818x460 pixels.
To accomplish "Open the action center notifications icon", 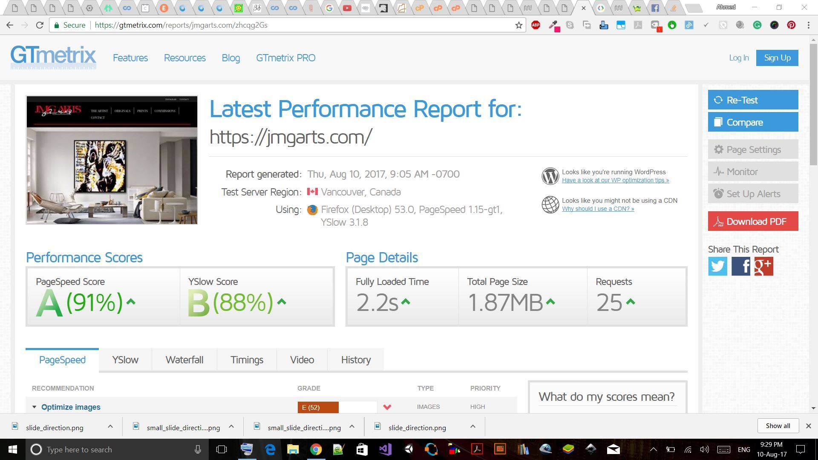I will tap(801, 449).
